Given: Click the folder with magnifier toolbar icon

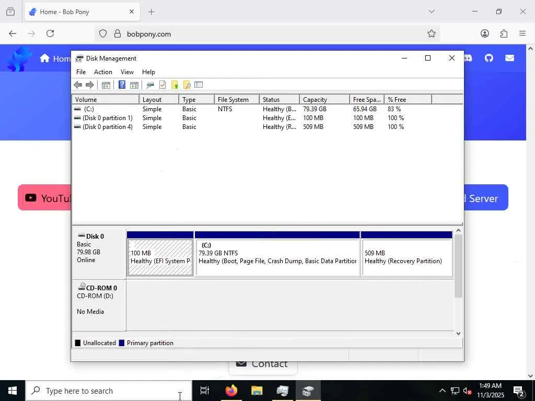Looking at the screenshot, I should click(x=187, y=85).
